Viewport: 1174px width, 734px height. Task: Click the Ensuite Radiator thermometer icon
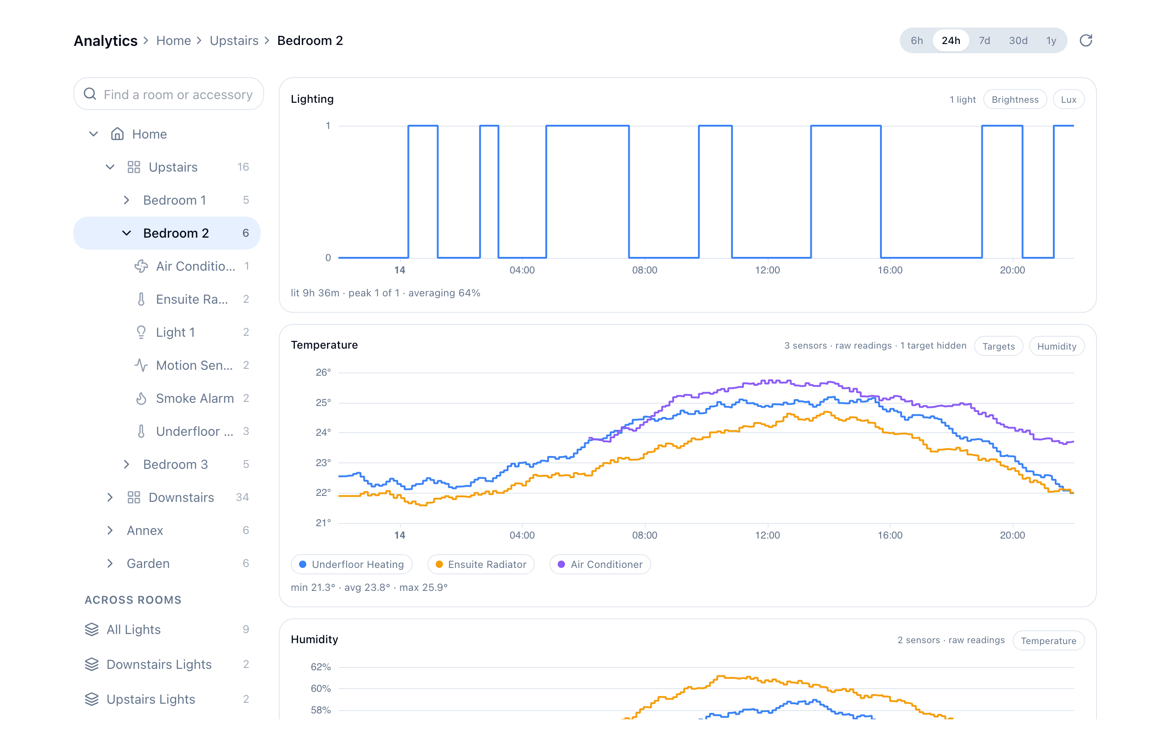coord(141,299)
